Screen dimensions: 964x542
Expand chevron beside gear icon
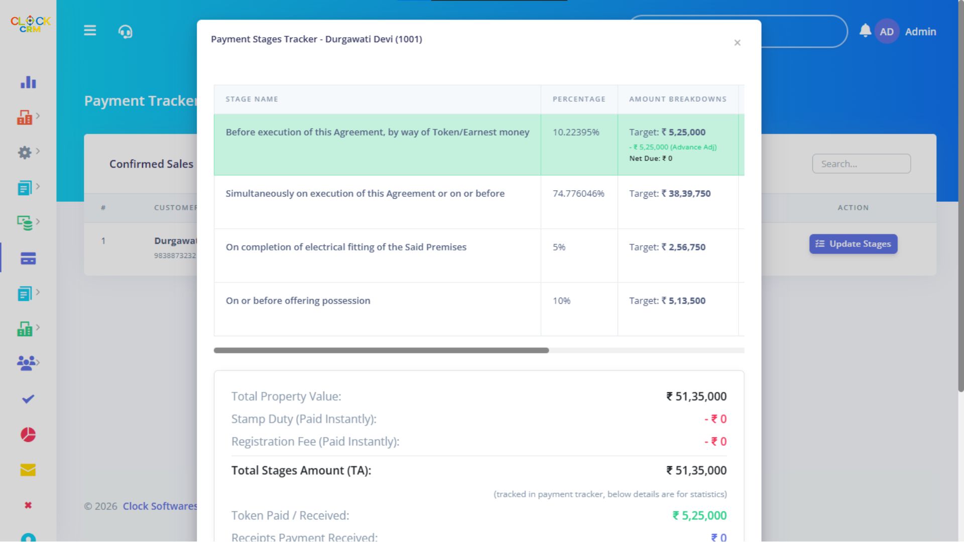(x=38, y=151)
